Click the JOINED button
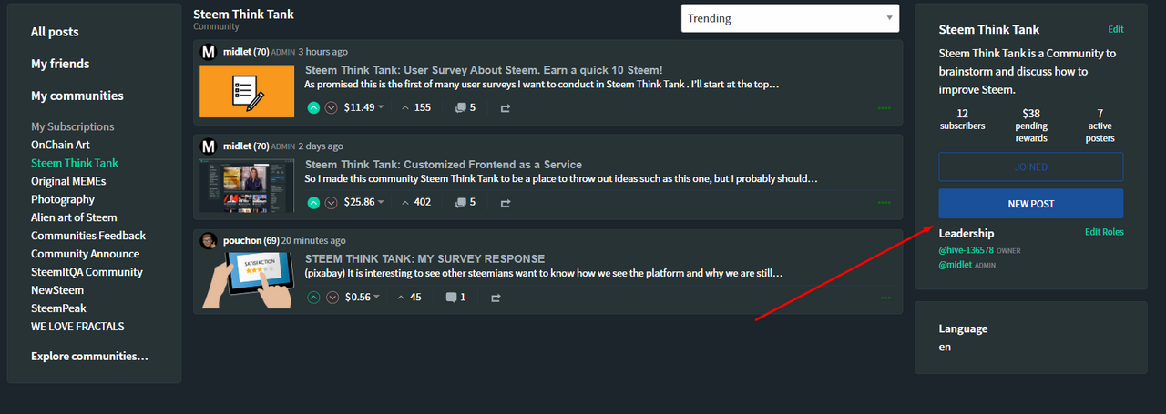1166x414 pixels. point(1031,167)
